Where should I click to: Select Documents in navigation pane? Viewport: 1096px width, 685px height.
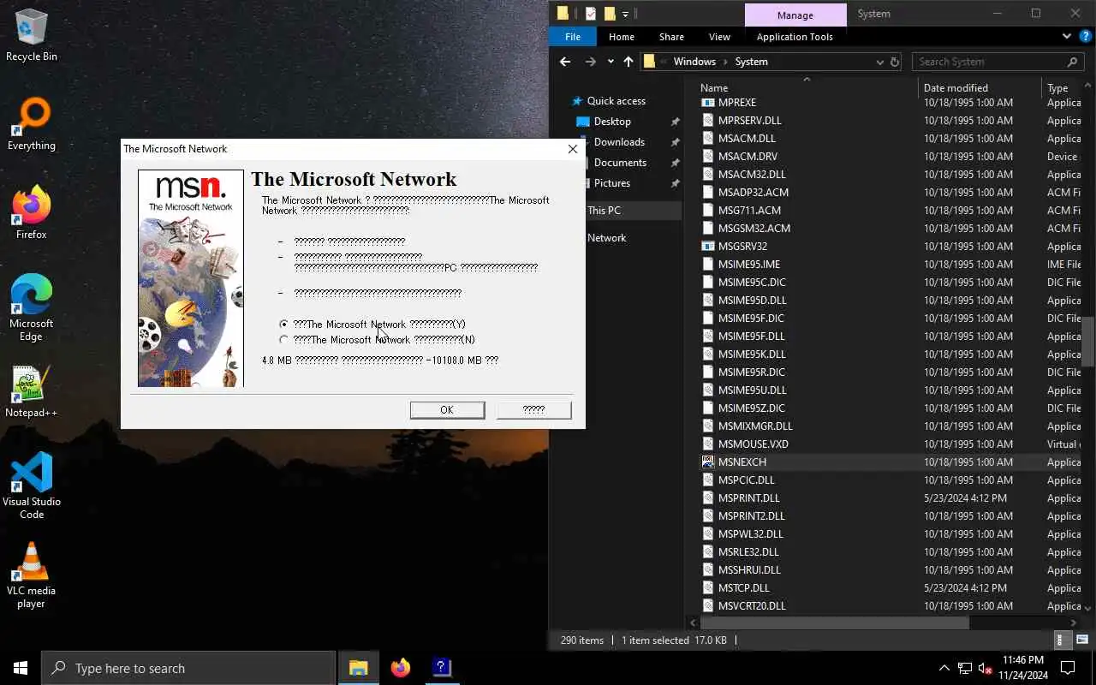pyautogui.click(x=620, y=163)
